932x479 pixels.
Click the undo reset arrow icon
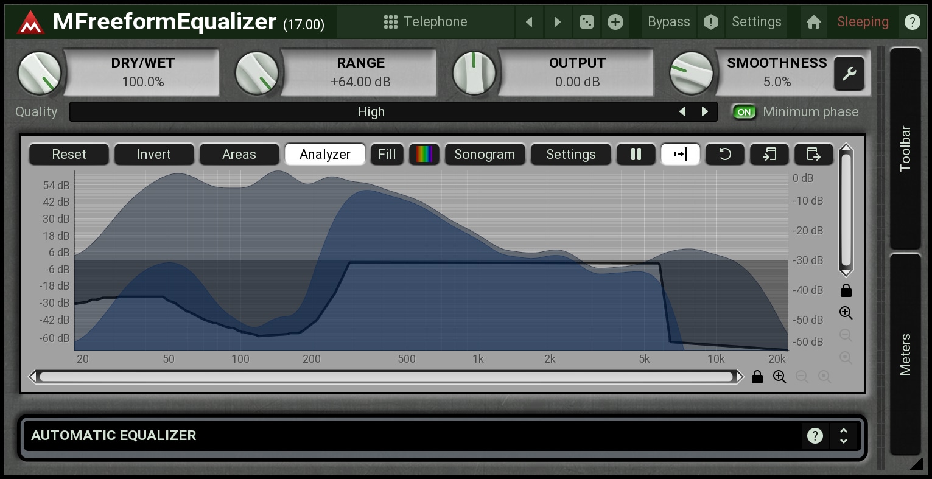(724, 155)
